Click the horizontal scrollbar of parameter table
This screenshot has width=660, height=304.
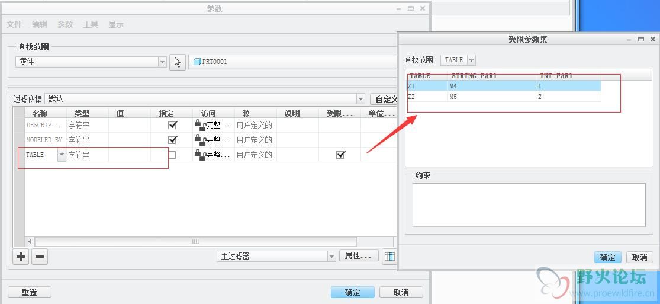195,242
